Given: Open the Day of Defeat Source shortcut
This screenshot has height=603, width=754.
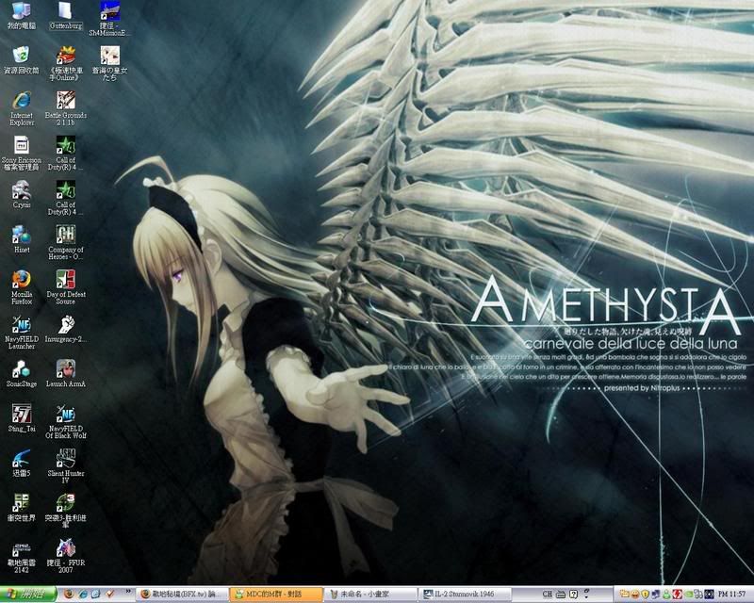Looking at the screenshot, I should [x=66, y=278].
